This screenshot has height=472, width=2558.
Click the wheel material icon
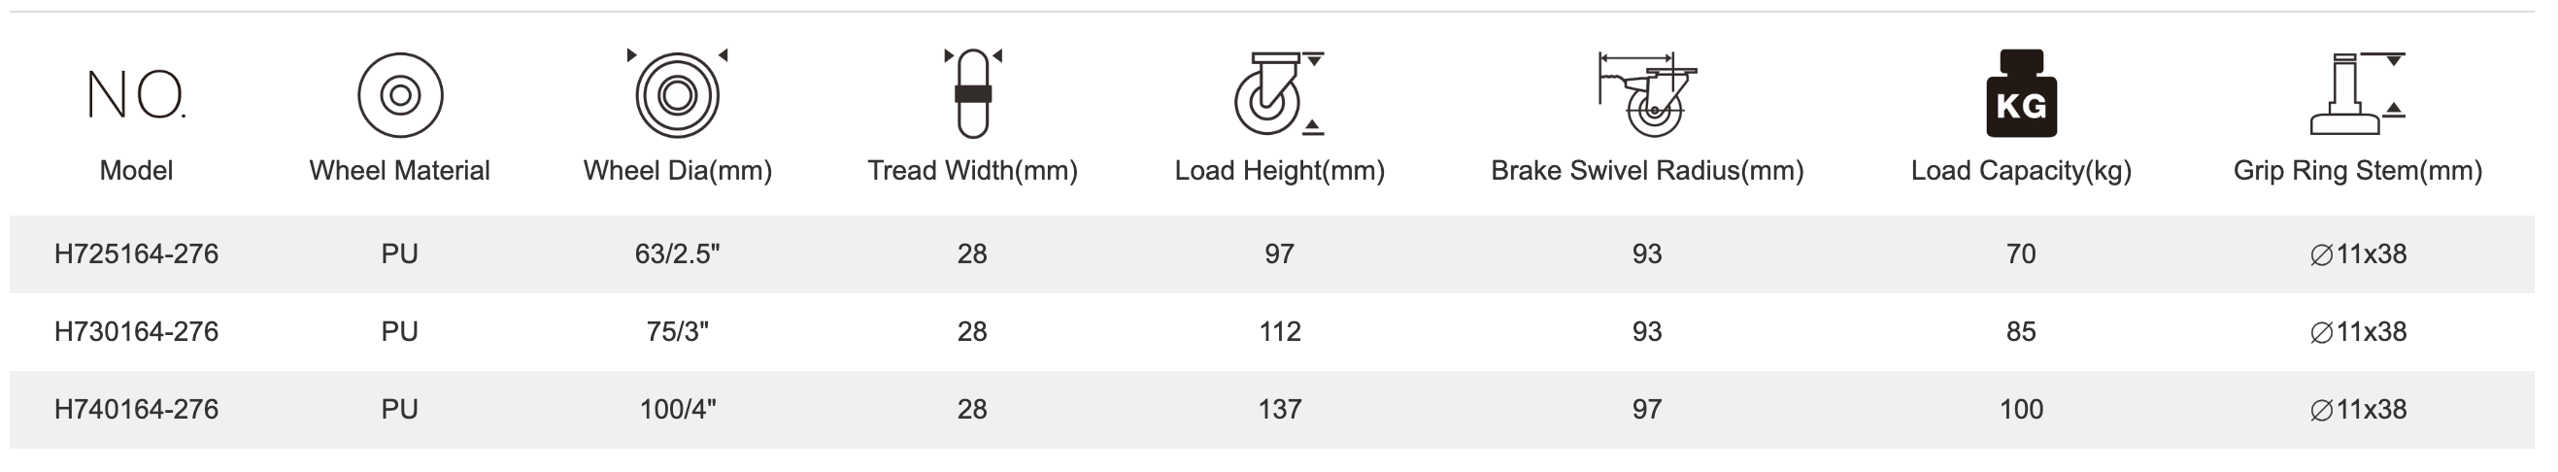[399, 95]
